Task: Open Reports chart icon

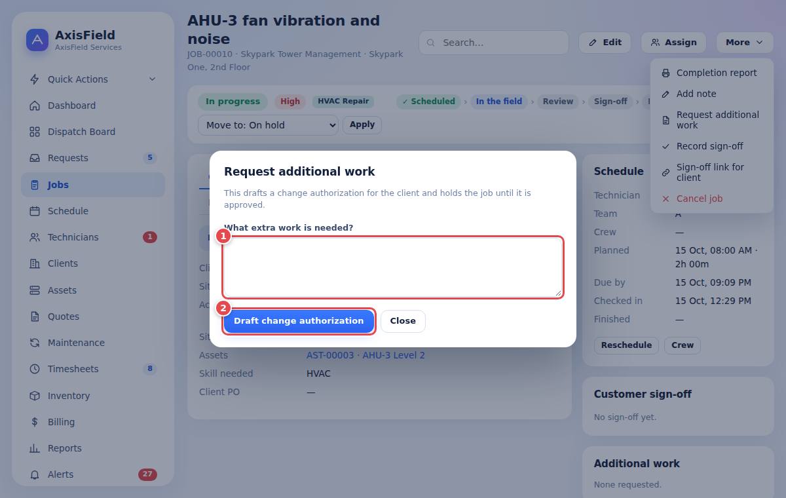Action: (x=35, y=448)
